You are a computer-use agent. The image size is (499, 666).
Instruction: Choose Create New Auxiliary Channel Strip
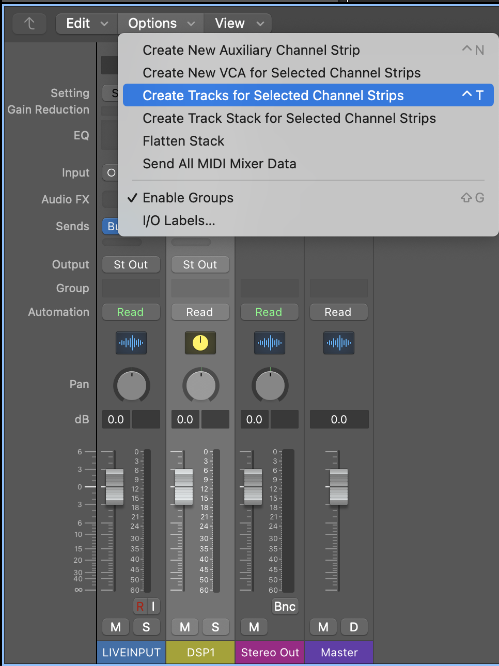tap(251, 50)
